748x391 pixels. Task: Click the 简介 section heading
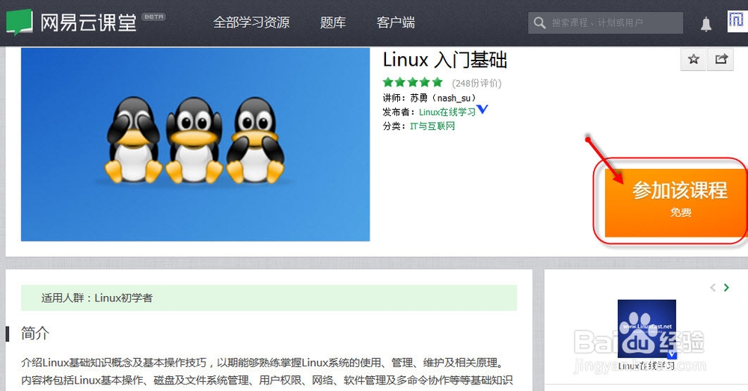click(x=35, y=333)
